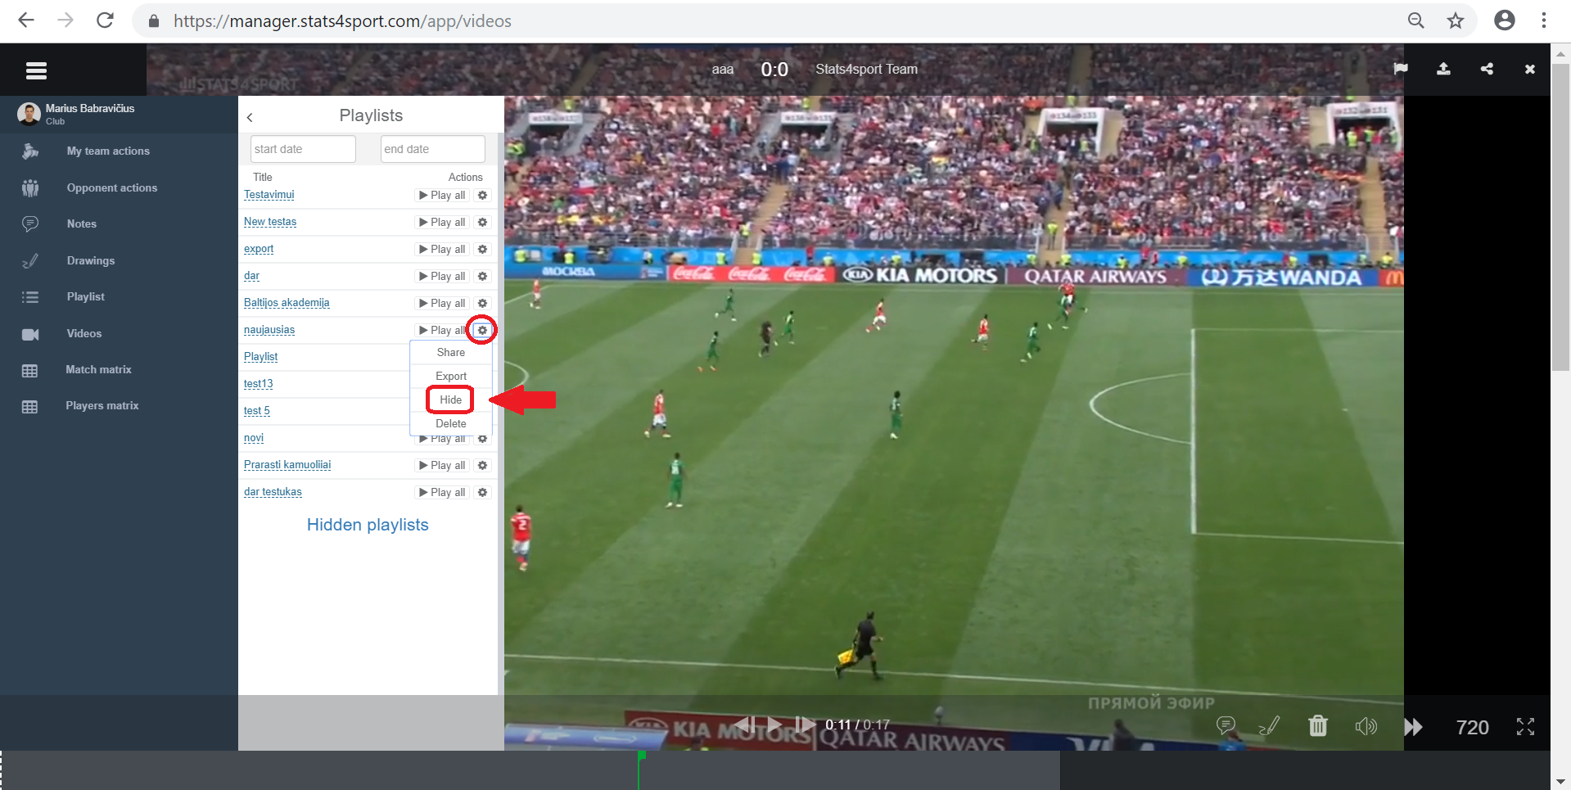Choose Export from the playlist menu
This screenshot has height=790, width=1571.
[x=451, y=376]
